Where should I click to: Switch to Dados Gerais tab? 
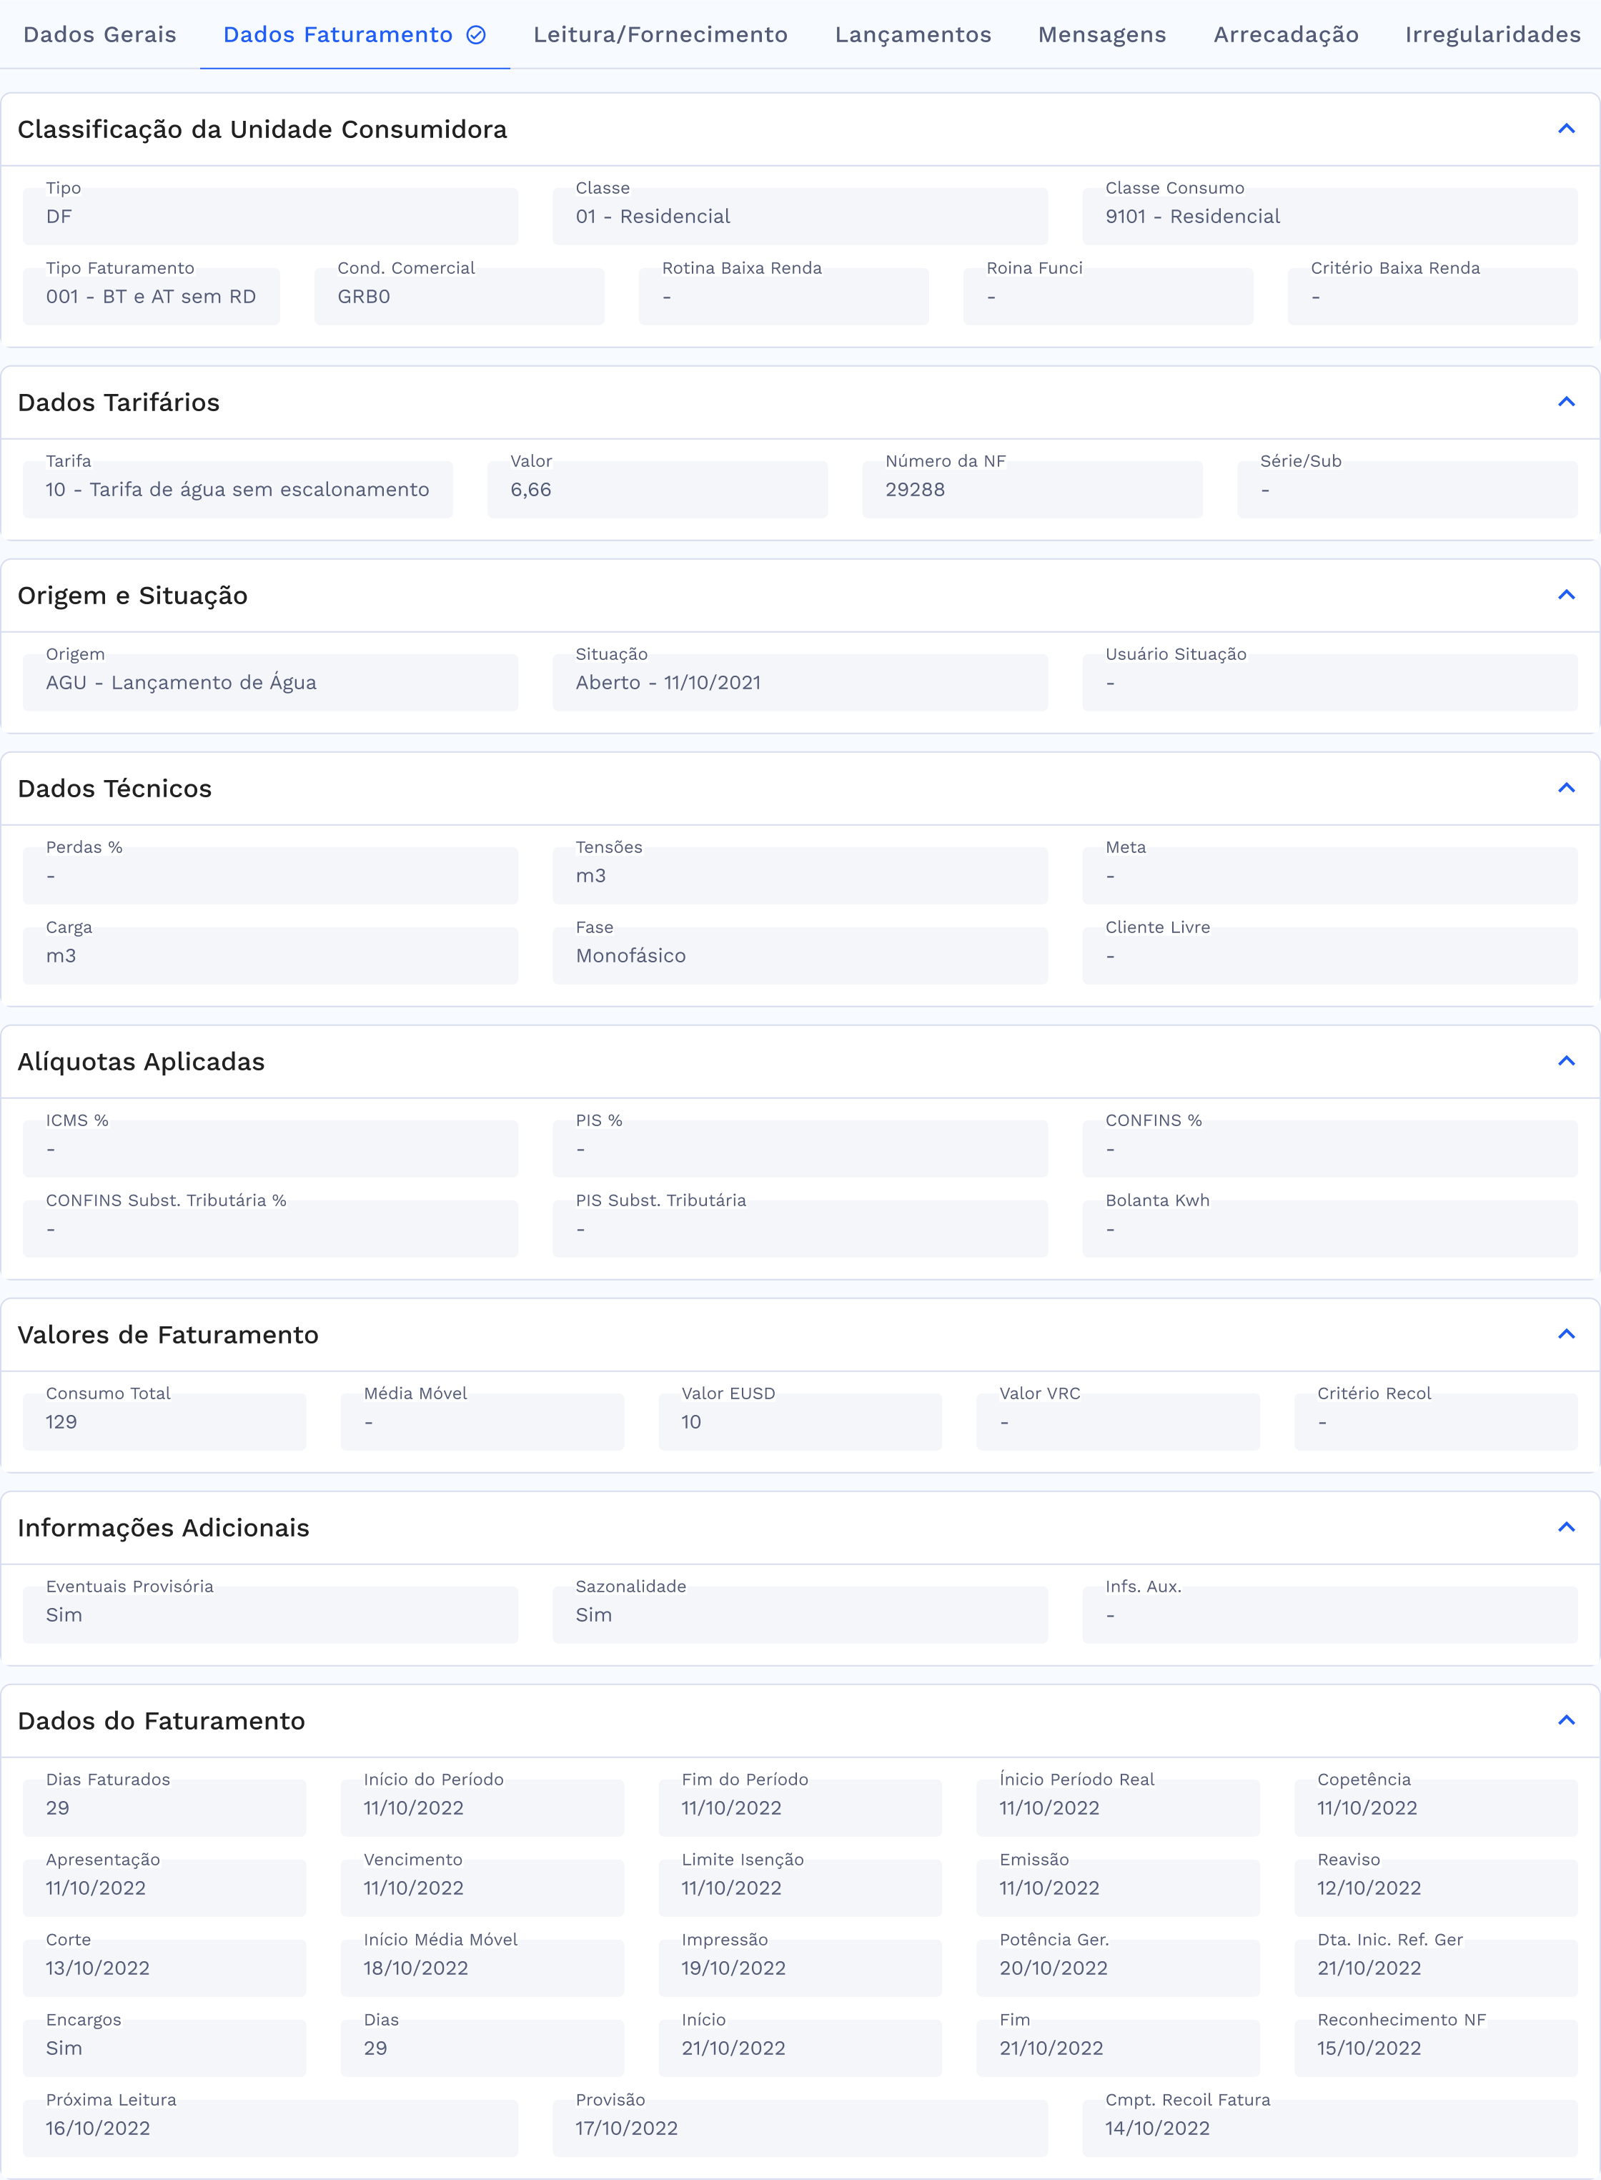pos(100,35)
